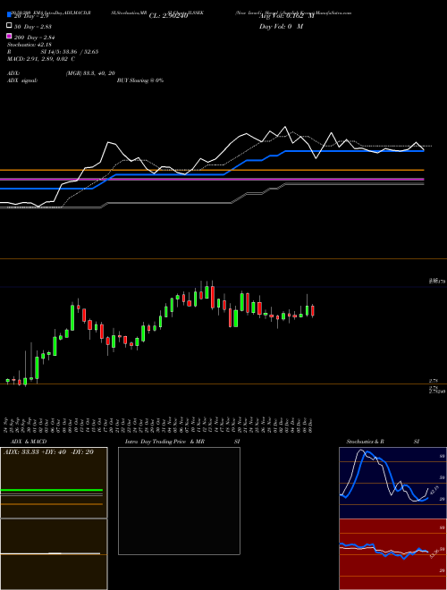Viewport: 447px width, 590px height.
Task: Click the red RSI chart panel
Action: coord(392,554)
